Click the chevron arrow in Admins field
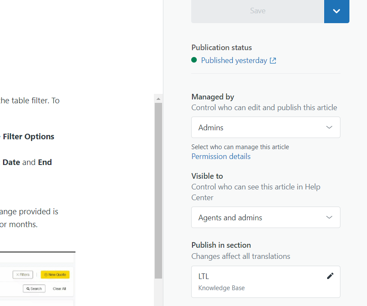 329,127
